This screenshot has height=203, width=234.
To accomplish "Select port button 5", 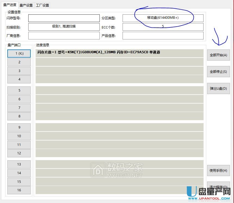I will (19, 90).
